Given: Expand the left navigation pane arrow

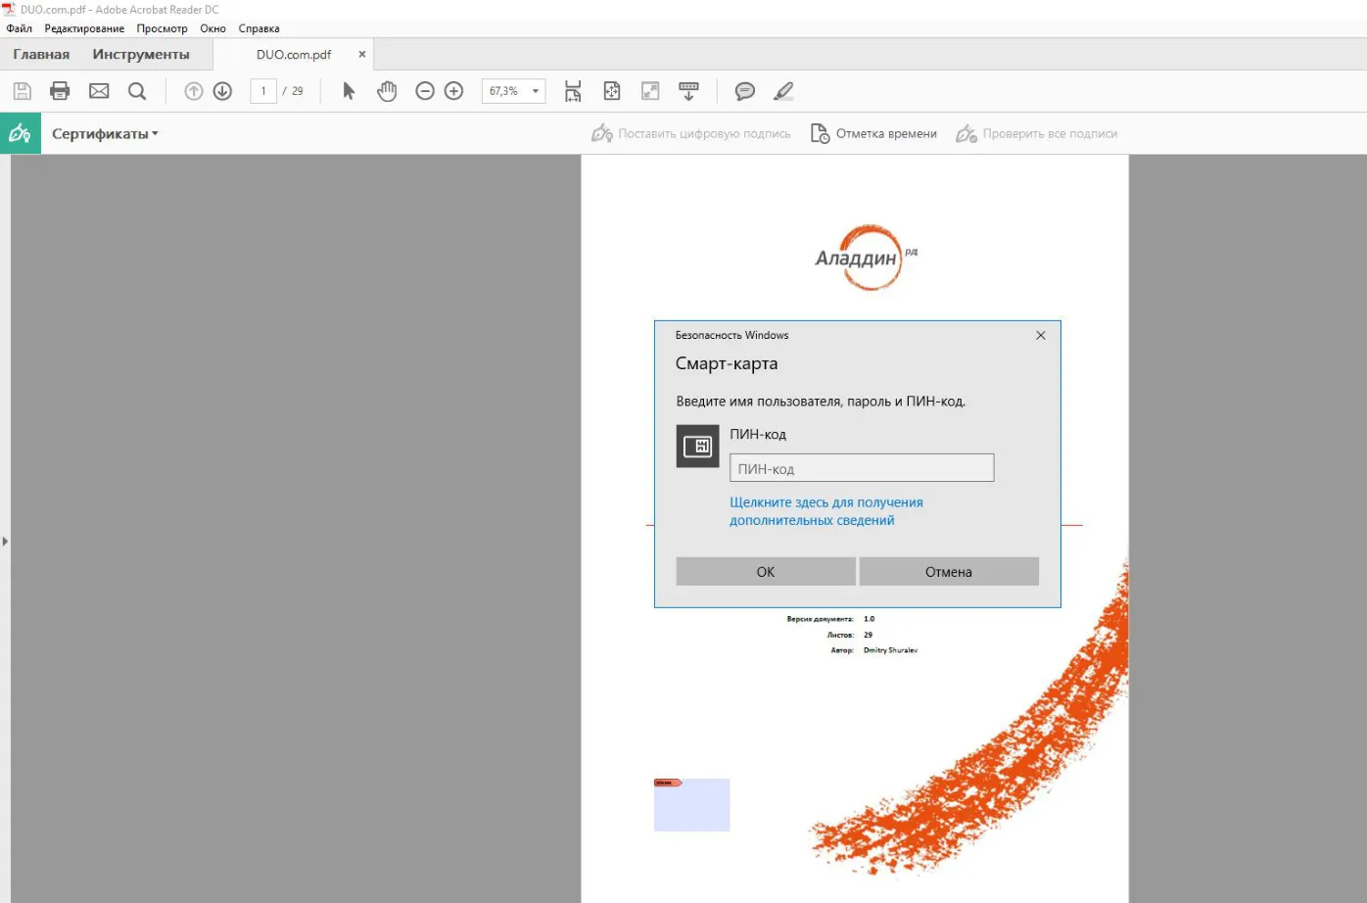Looking at the screenshot, I should 5,541.
